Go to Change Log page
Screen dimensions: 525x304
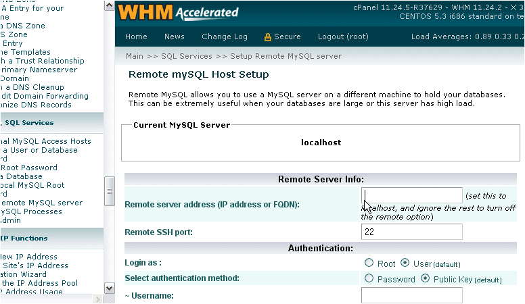coord(225,36)
